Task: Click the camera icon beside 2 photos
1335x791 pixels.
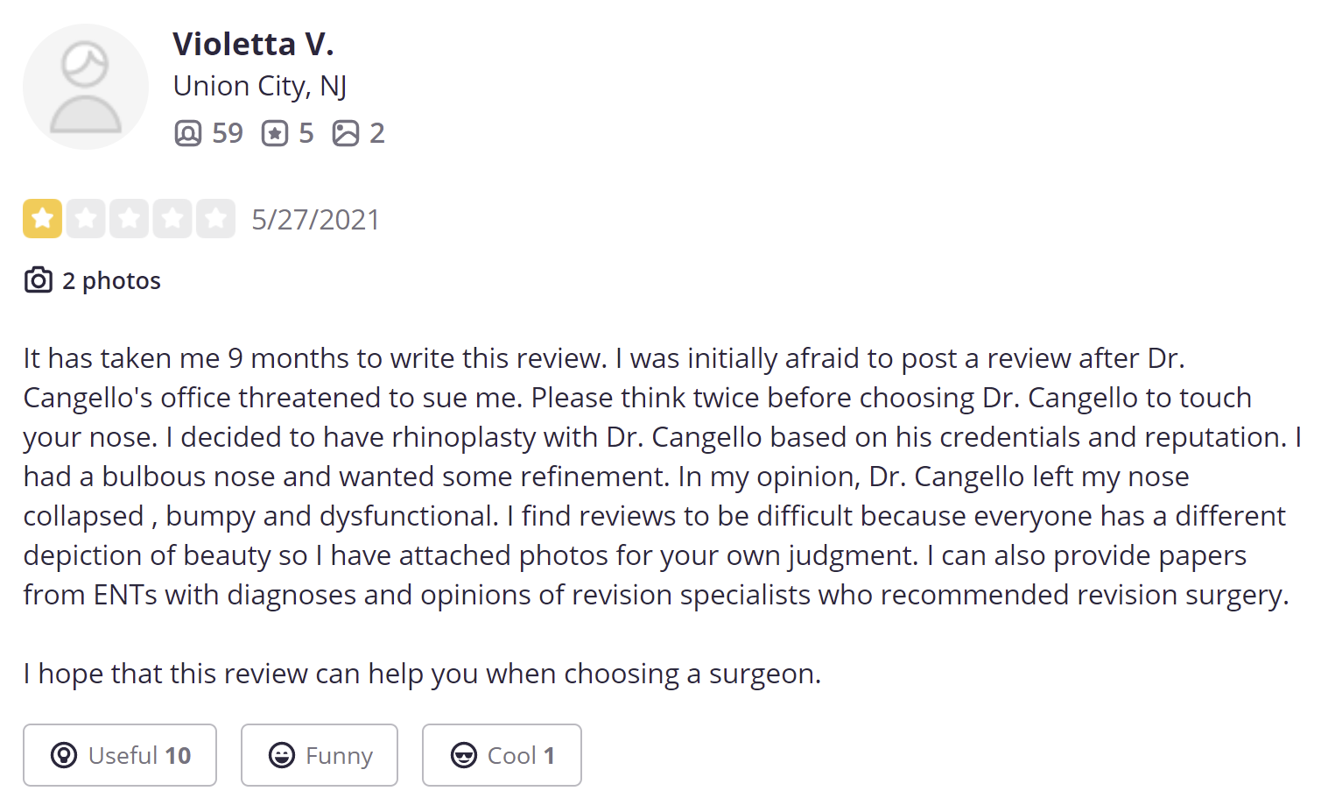Action: [x=38, y=280]
